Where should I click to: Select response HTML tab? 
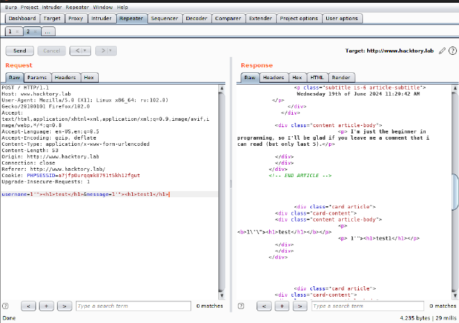click(317, 78)
